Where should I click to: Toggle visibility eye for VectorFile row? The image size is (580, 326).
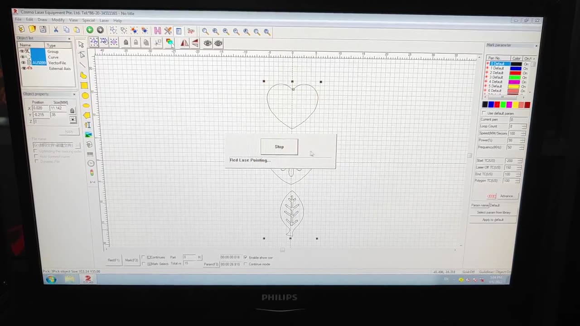click(x=23, y=62)
